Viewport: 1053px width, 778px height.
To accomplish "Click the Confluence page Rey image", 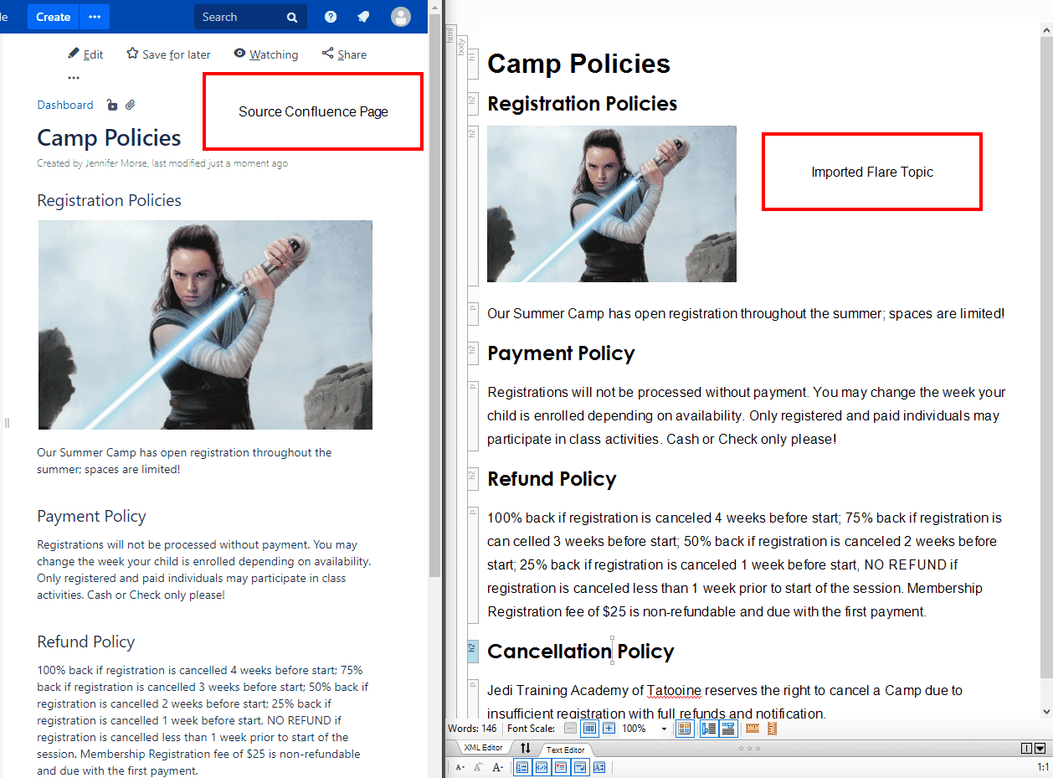I will pos(205,325).
